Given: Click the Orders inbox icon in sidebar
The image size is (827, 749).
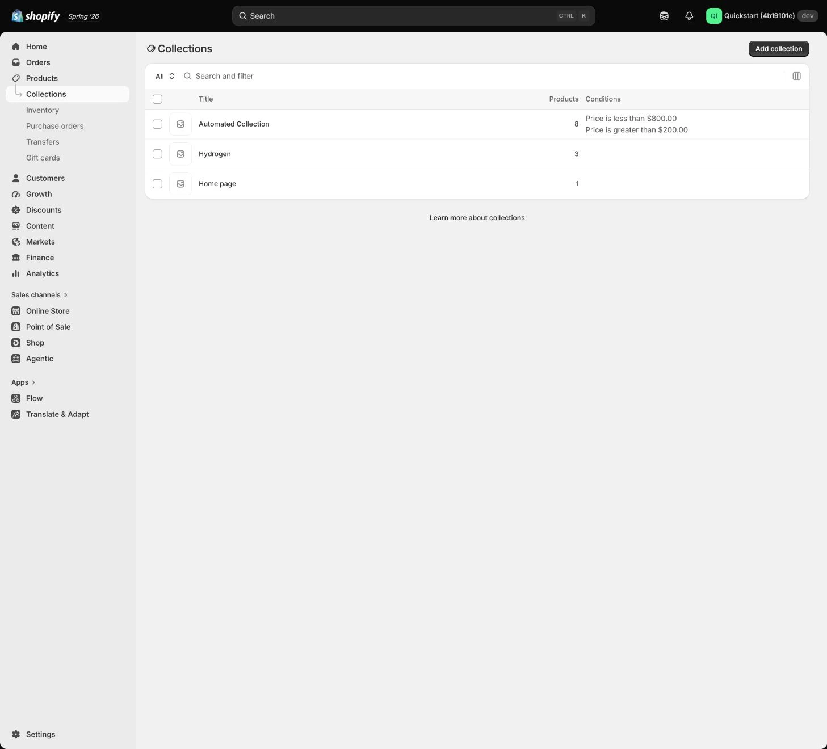Looking at the screenshot, I should pos(16,62).
